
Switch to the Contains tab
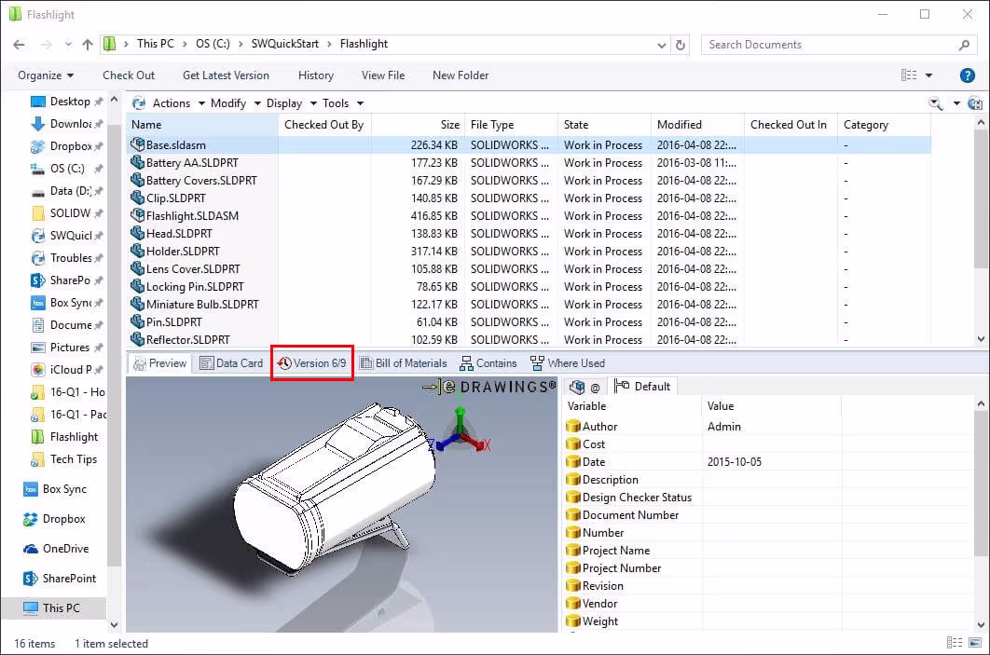488,362
